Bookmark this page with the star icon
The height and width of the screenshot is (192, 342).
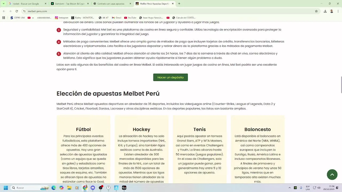pos(316,11)
